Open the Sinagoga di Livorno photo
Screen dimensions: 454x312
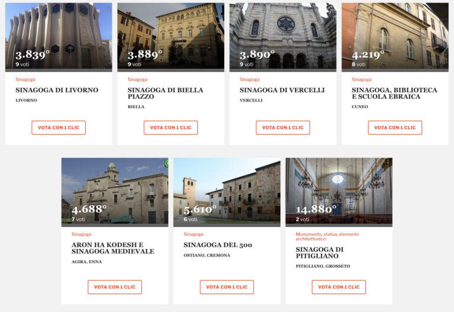tap(59, 36)
